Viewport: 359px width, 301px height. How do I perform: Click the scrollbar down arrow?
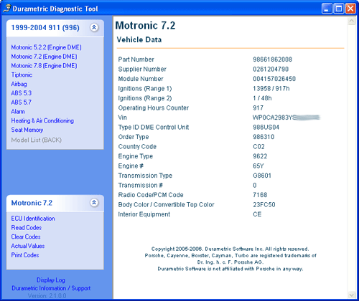click(352, 295)
